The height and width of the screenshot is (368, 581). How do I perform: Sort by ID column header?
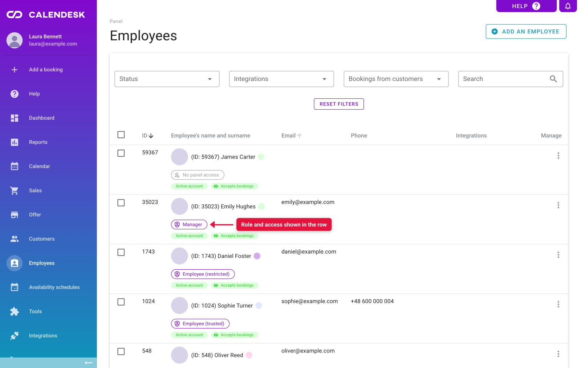click(147, 135)
